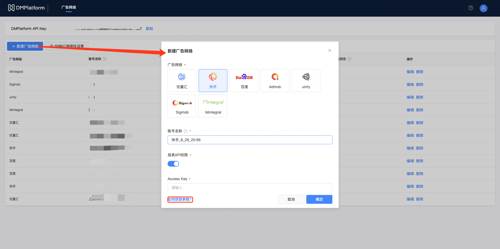The image size is (500, 249).
Task: Click the 账号名称 help tooltip icon in dialog
Action: (186, 131)
